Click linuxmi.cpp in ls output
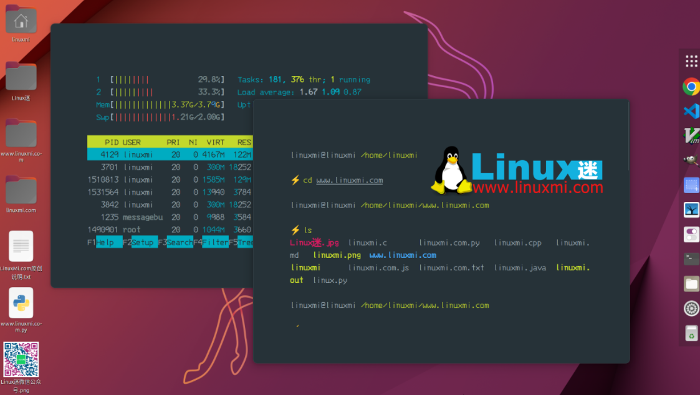The image size is (700, 395). click(x=517, y=243)
